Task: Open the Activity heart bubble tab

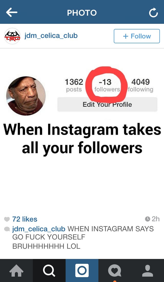Action: [x=115, y=271]
